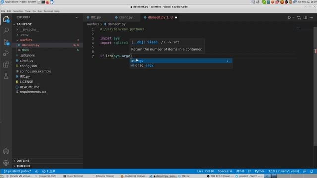This screenshot has height=178, width=317.
Task: Open the Source Control view
Action: [x=6, y=42]
